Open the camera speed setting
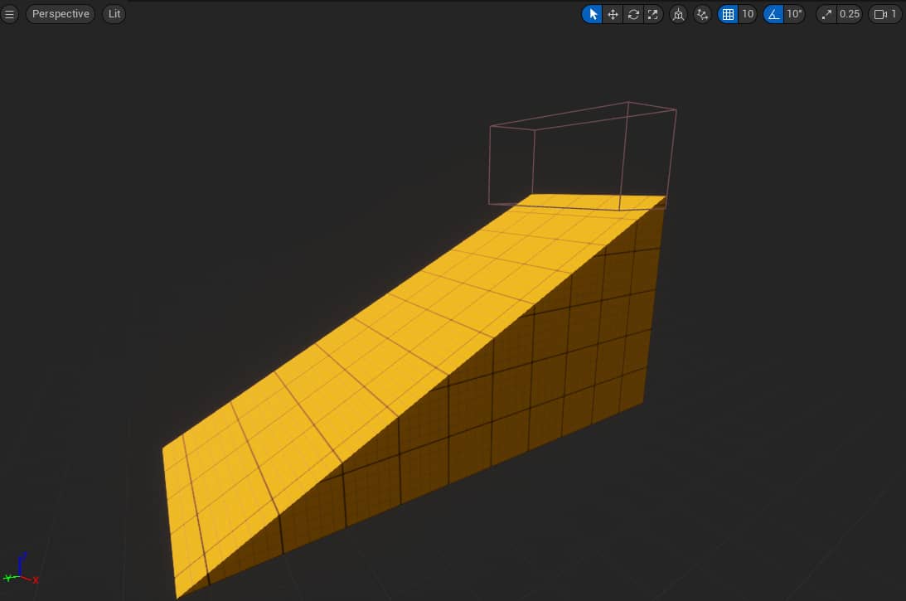Screen dimensions: 906x601 pyautogui.click(x=885, y=14)
